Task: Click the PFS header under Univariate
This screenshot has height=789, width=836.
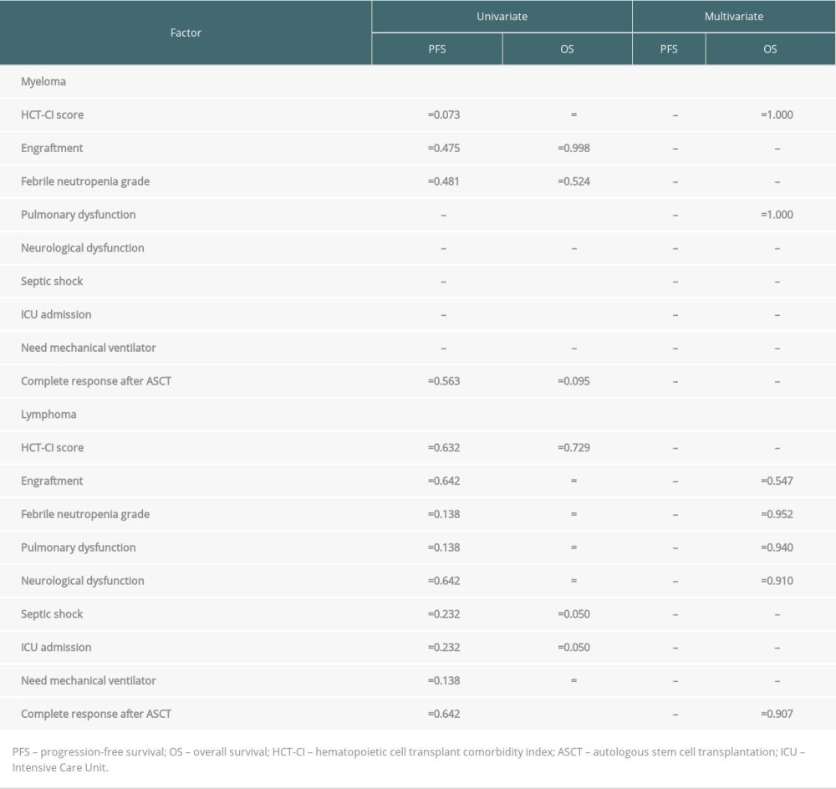Action: pos(436,49)
